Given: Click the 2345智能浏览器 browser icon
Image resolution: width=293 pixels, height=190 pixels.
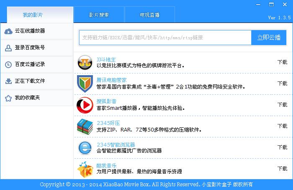Looking at the screenshot, I should (x=85, y=148).
